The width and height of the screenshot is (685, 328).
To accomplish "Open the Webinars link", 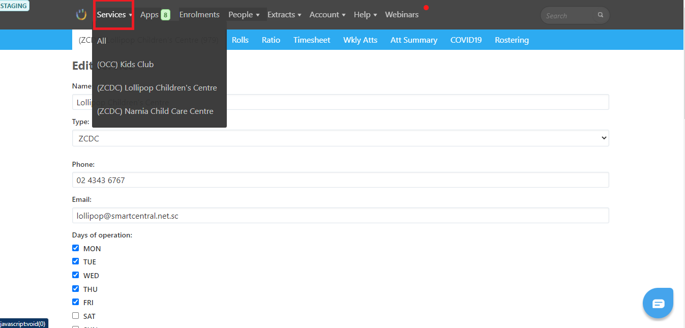I will tap(402, 15).
